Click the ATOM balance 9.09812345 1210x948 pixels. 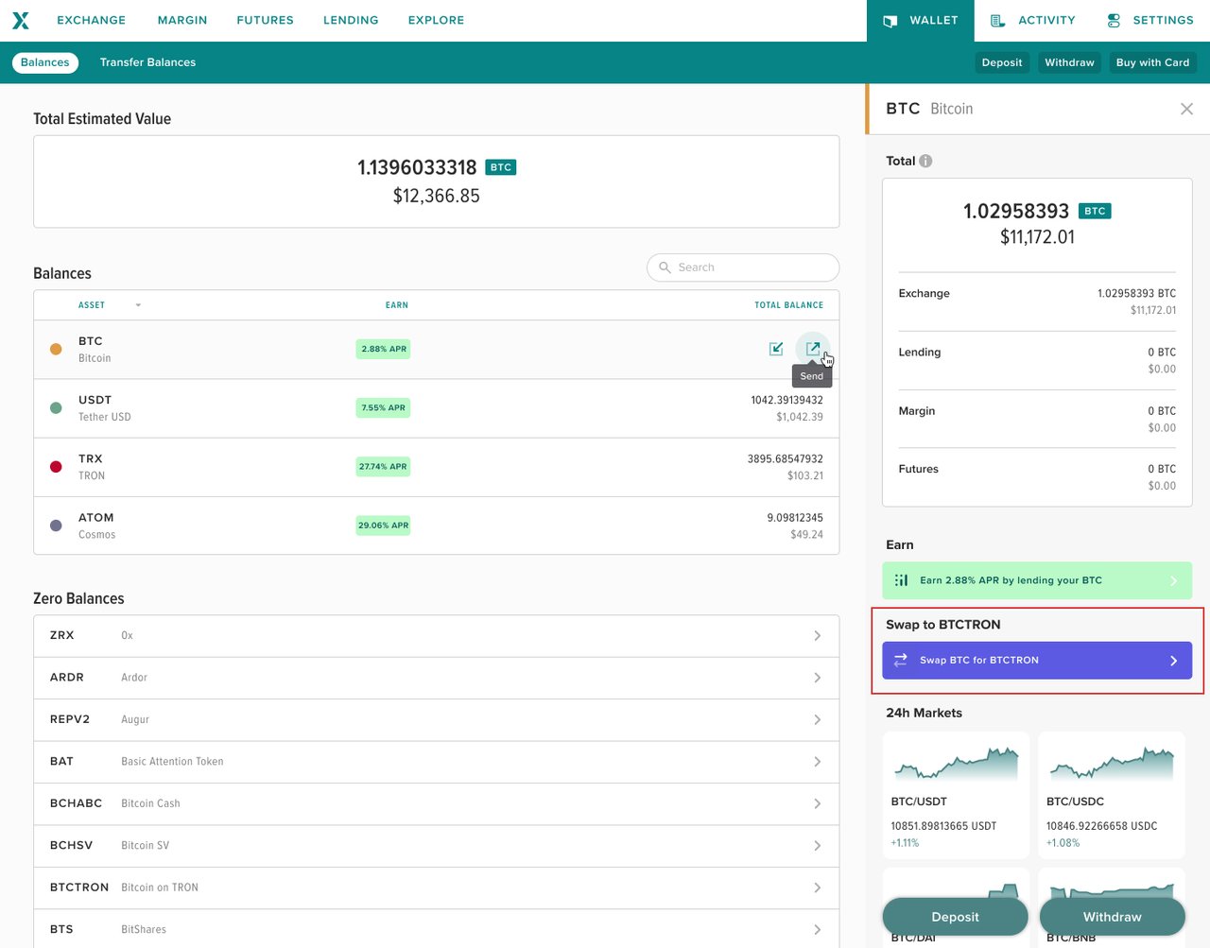pos(795,517)
